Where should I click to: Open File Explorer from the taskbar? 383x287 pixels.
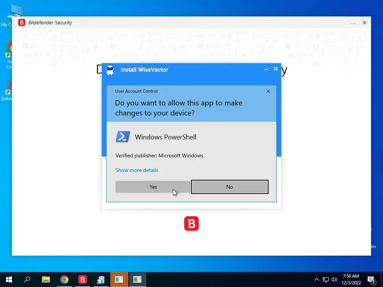pos(46,280)
